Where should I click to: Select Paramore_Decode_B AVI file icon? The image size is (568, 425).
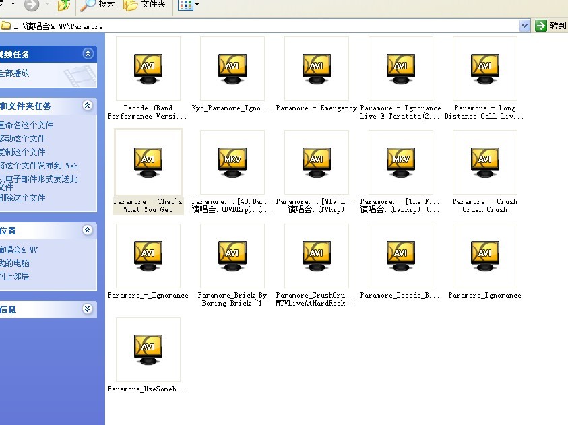click(401, 256)
